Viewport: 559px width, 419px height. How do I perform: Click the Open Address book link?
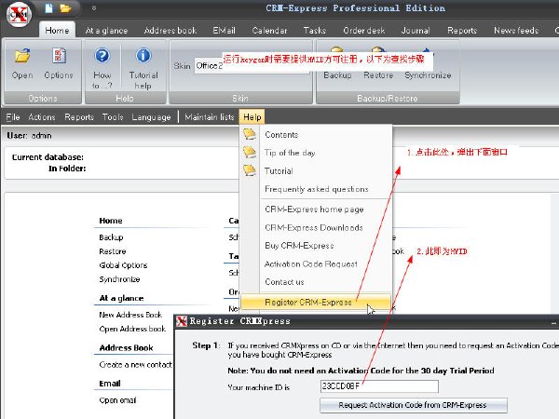132,329
